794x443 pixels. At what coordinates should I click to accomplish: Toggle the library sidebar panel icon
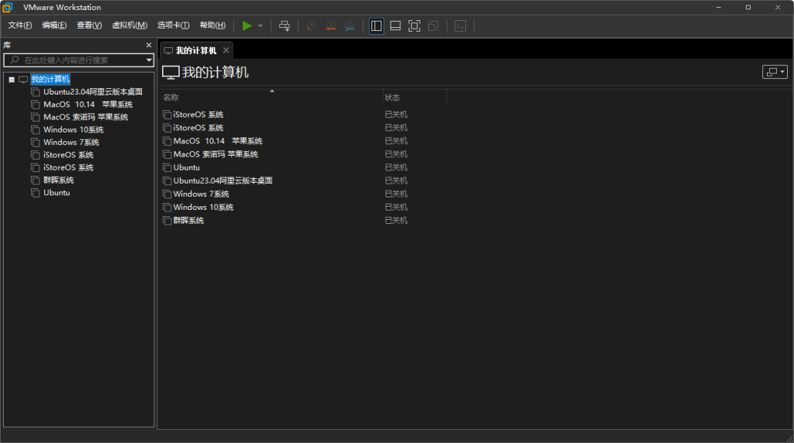click(376, 26)
